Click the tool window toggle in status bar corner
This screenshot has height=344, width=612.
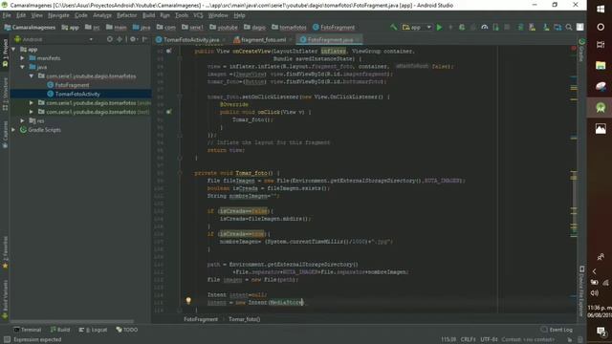pyautogui.click(x=7, y=340)
